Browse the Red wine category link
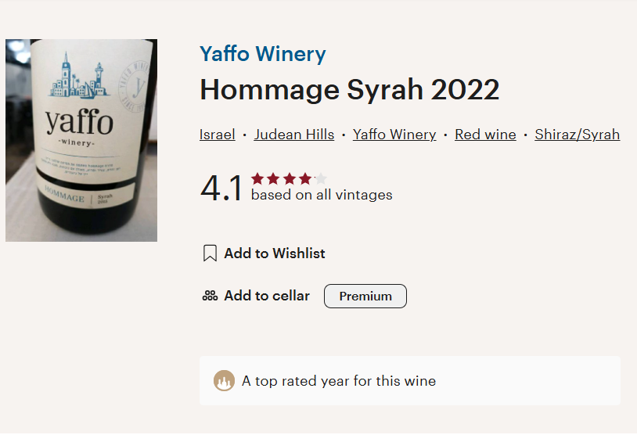The width and height of the screenshot is (637, 435). (x=485, y=135)
